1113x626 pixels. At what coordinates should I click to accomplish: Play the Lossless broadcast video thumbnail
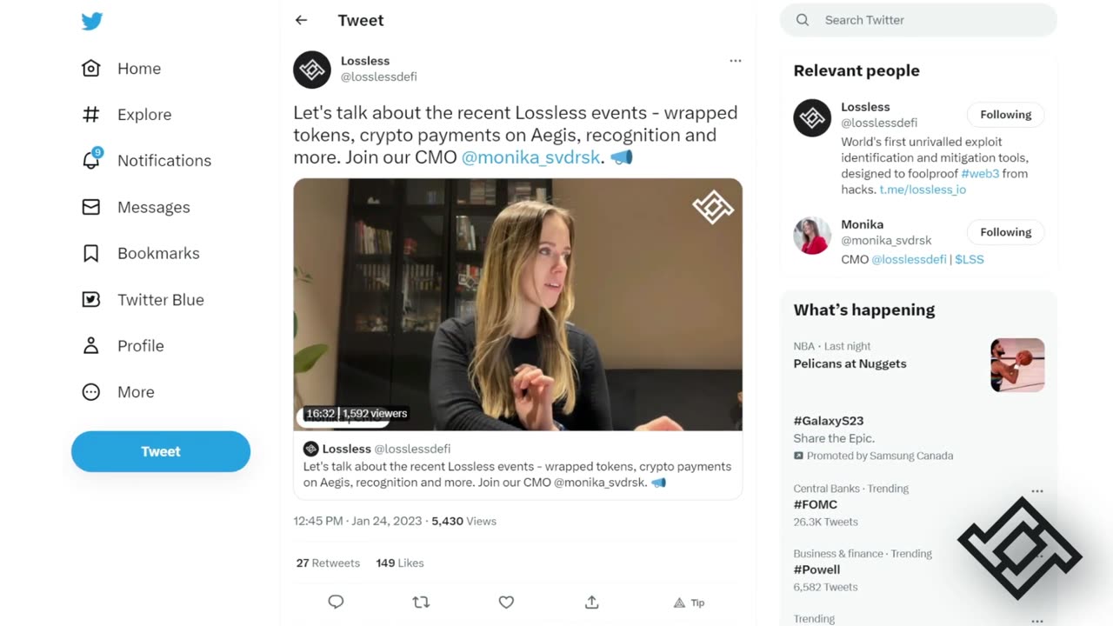[x=517, y=304]
